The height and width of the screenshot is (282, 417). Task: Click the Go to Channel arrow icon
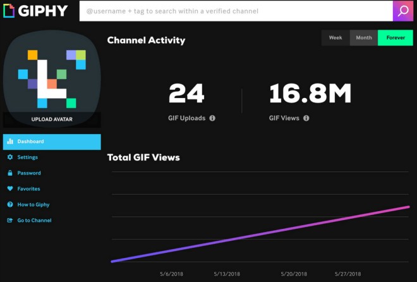pyautogui.click(x=10, y=221)
